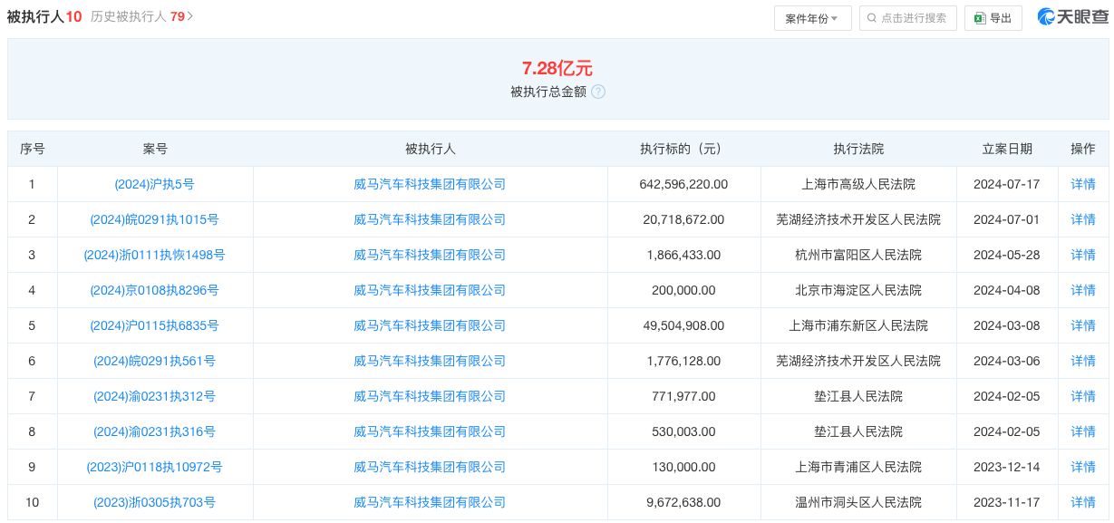Screen dimensions: 1114x523
Task: View 详情 for the 2023-12-14 case
Action: point(1083,467)
